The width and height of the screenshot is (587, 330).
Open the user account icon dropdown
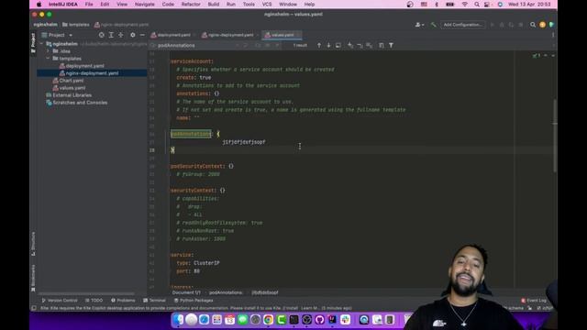pos(420,25)
